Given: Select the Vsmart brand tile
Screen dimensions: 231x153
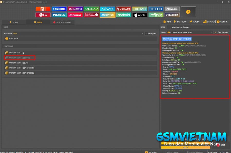Looking at the screenshot, I should pyautogui.click(x=124, y=9).
